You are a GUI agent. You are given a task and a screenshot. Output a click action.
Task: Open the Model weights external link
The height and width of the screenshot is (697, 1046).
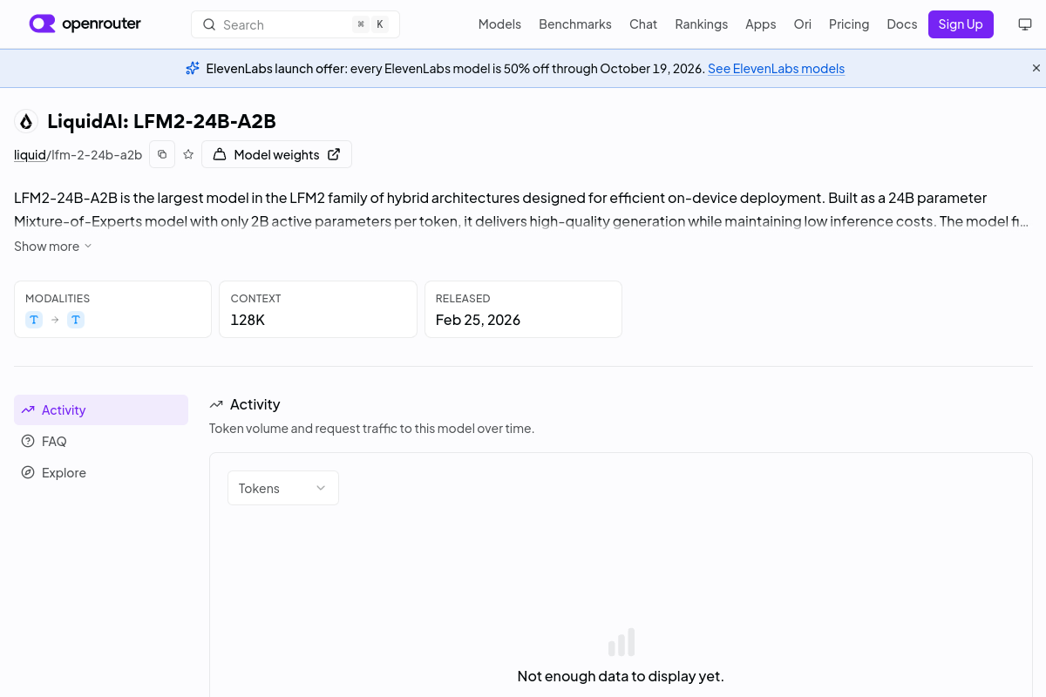click(277, 154)
